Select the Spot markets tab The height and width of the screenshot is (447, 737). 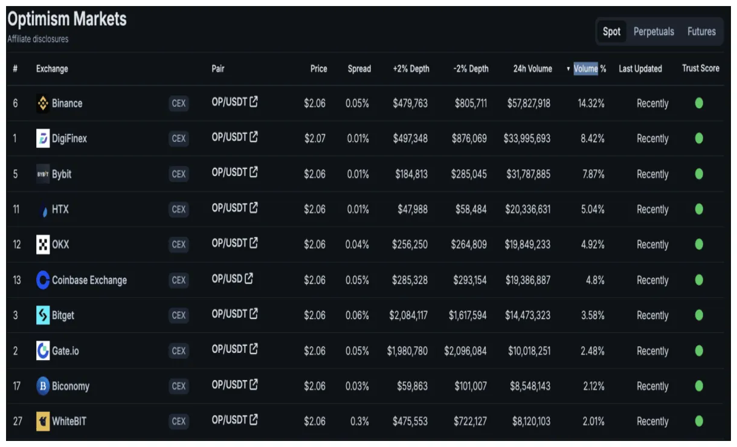tap(611, 31)
